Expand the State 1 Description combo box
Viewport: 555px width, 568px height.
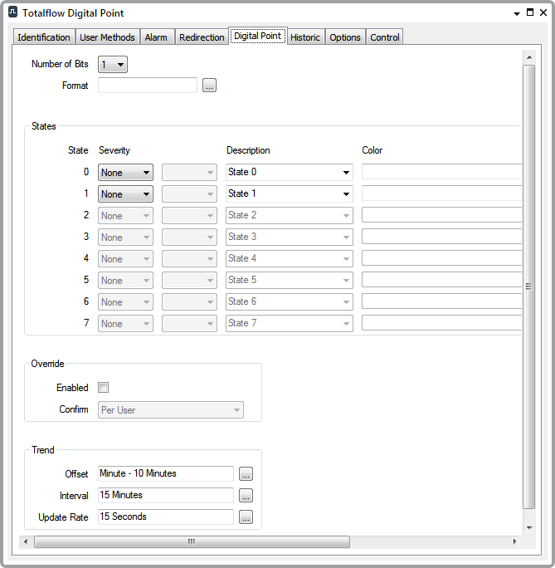346,194
